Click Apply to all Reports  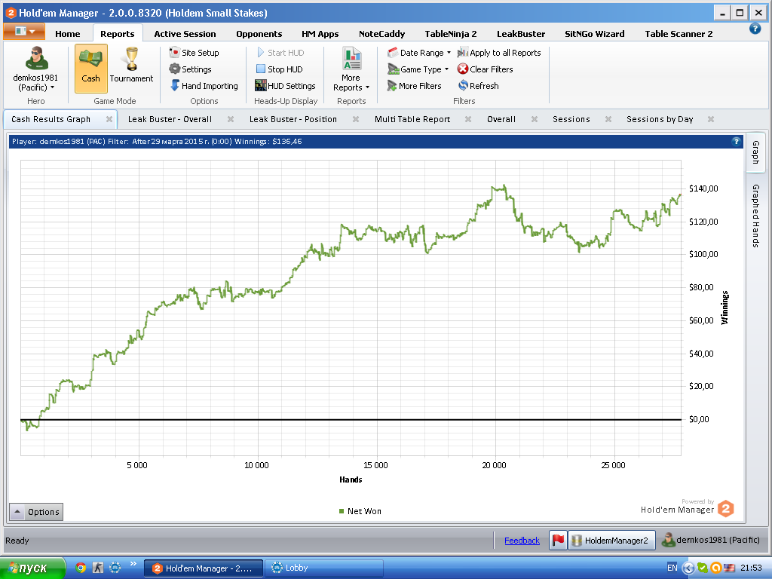499,53
